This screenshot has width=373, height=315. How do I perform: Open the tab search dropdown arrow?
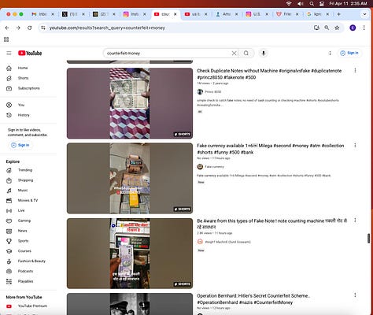(x=364, y=14)
